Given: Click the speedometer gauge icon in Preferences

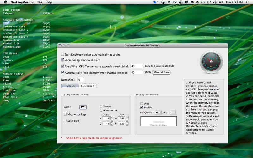Looking at the screenshot, I should tap(211, 62).
